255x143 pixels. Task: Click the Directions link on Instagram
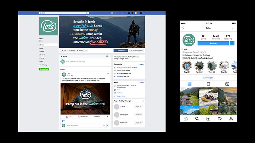click(208, 78)
